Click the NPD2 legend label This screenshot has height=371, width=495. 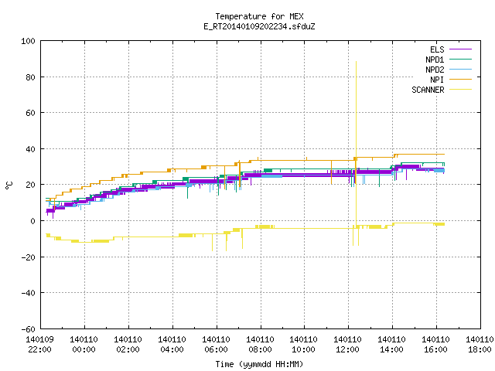[435, 70]
